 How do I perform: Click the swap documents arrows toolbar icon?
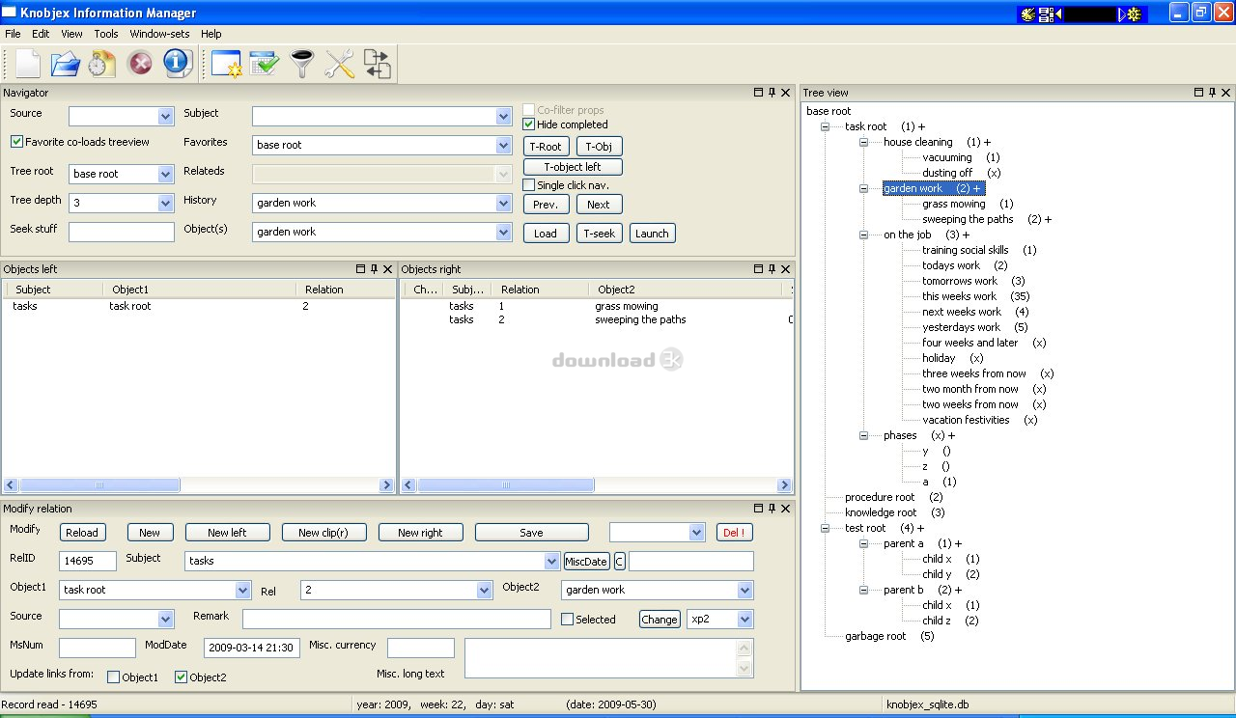(377, 64)
